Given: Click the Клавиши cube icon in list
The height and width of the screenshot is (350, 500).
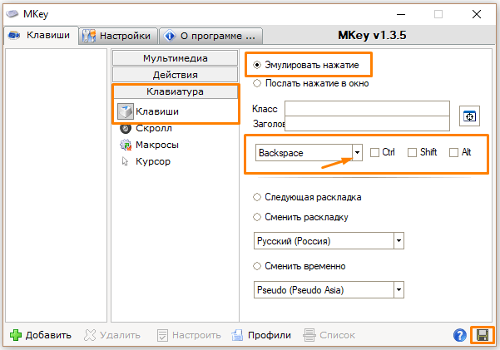Looking at the screenshot, I should (x=126, y=111).
